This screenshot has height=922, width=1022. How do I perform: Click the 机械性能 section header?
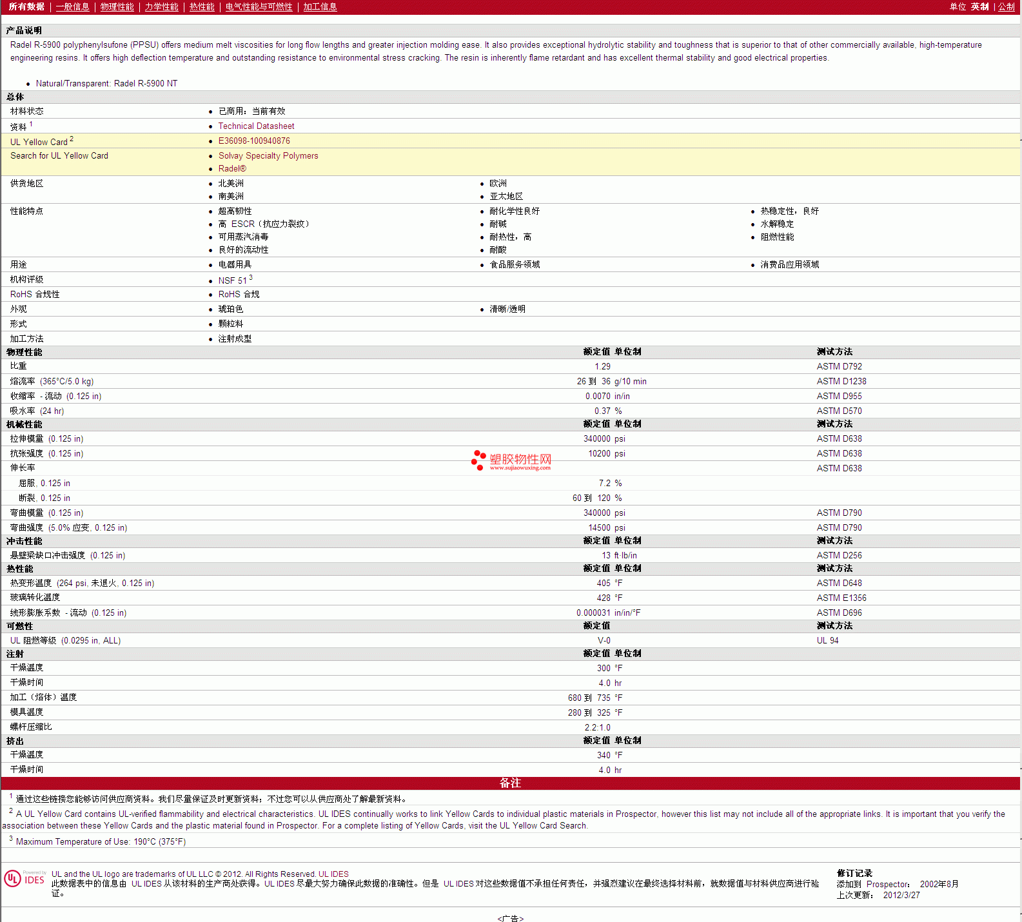[x=24, y=425]
